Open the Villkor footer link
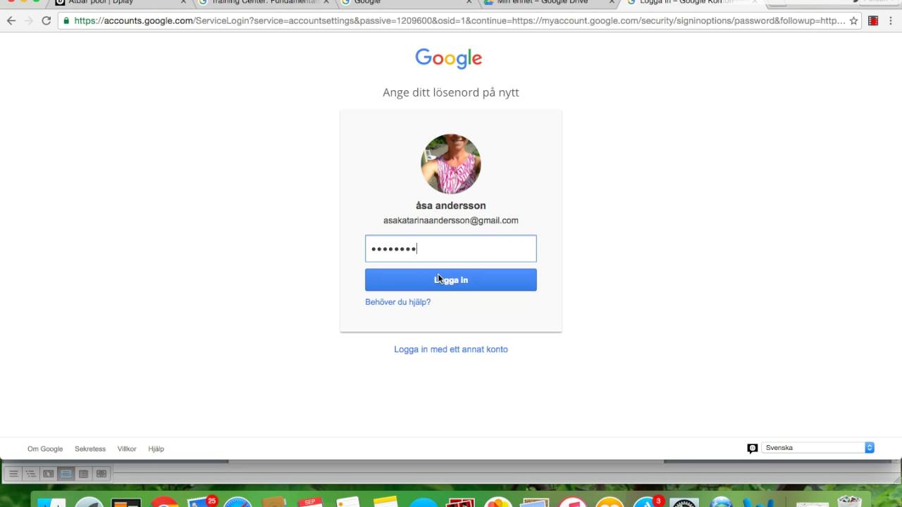The image size is (902, 507). tap(127, 449)
